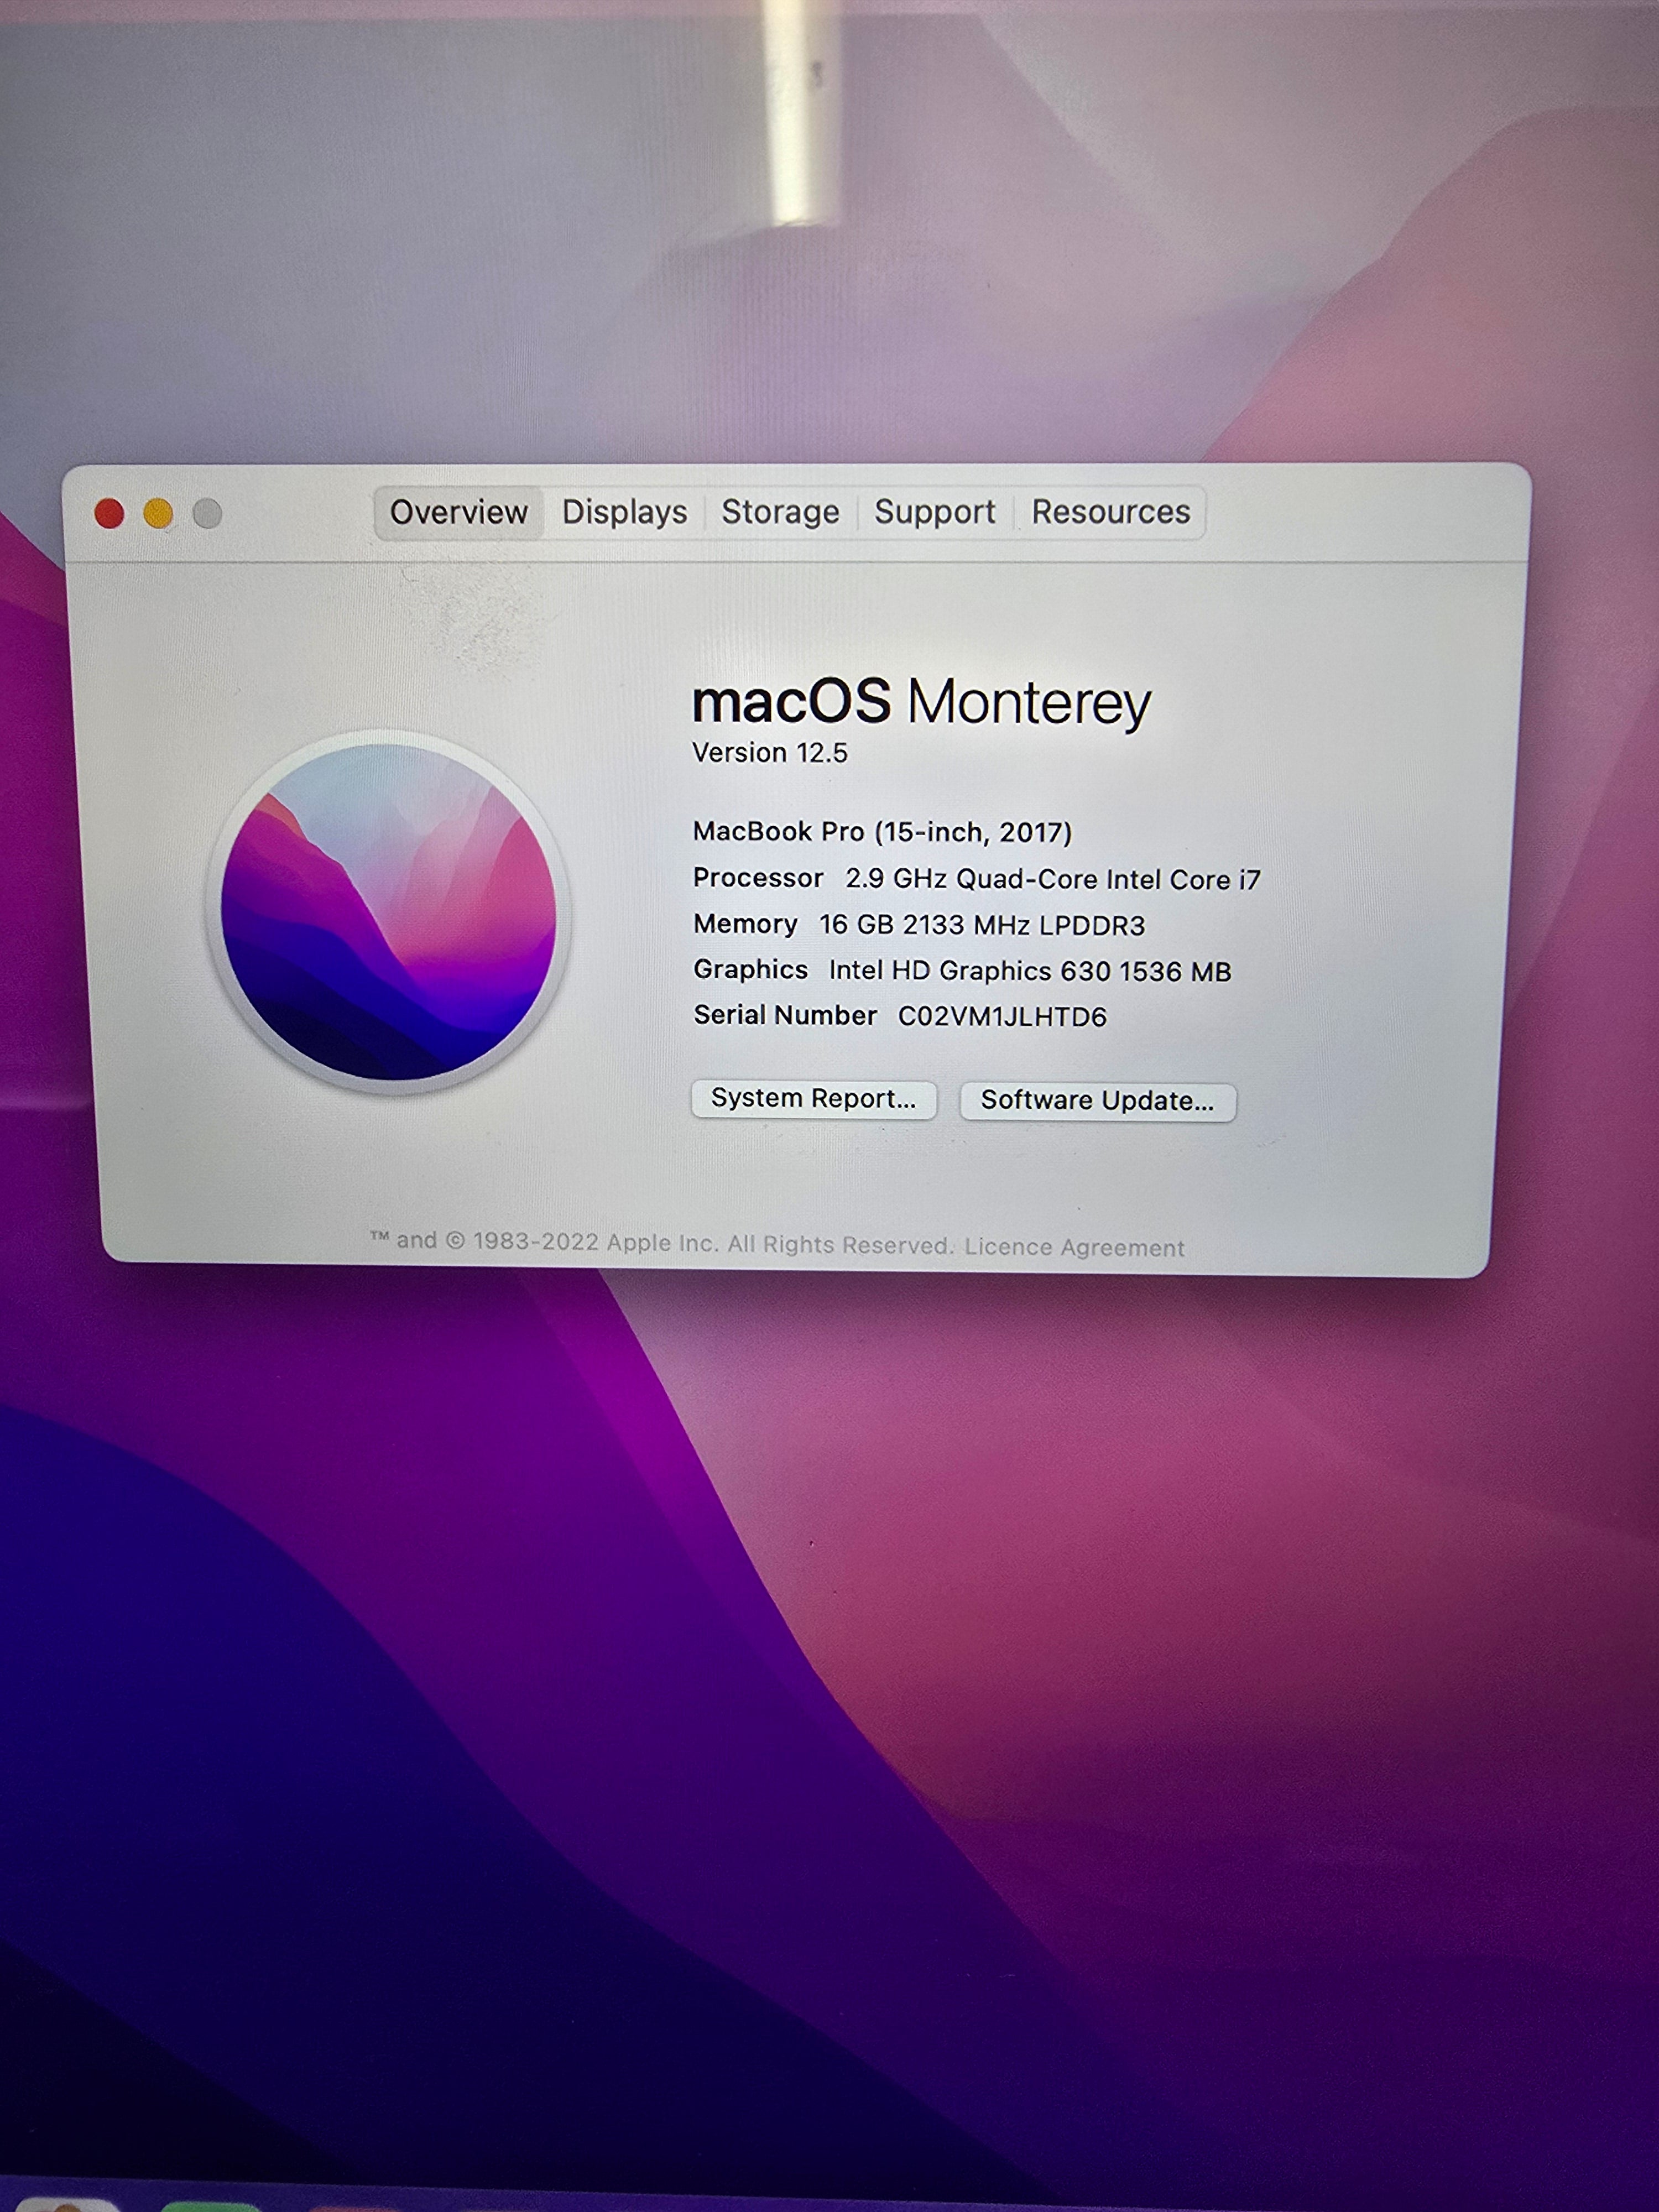Click the System Report button
The image size is (1659, 2212).
coord(813,1099)
